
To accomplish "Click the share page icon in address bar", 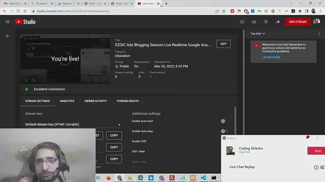I will click(x=217, y=11).
